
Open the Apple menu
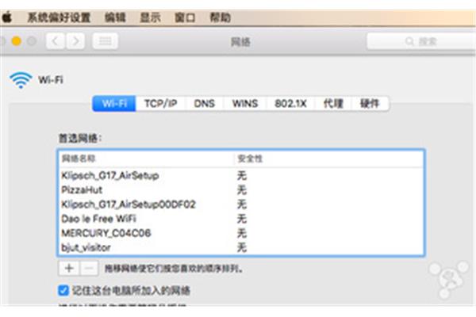coord(6,17)
